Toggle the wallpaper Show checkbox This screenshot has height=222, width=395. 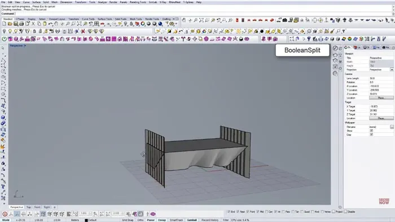click(371, 131)
